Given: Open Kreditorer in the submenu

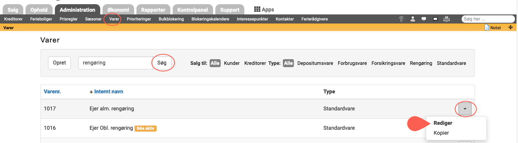Looking at the screenshot, I should coord(13,19).
